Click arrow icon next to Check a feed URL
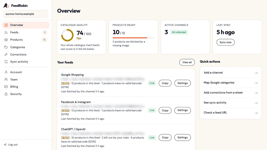The width and height of the screenshot is (267, 150). (256, 113)
